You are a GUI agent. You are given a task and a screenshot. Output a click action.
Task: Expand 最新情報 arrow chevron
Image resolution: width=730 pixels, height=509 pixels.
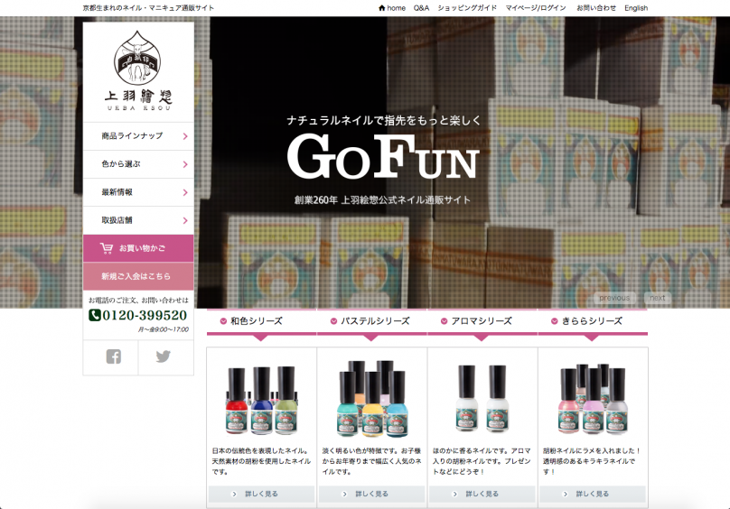pyautogui.click(x=185, y=192)
